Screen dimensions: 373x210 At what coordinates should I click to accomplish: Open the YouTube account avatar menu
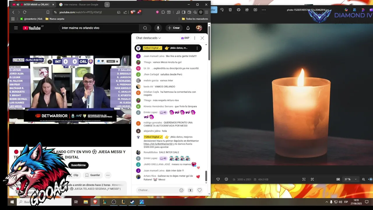[x=199, y=28]
